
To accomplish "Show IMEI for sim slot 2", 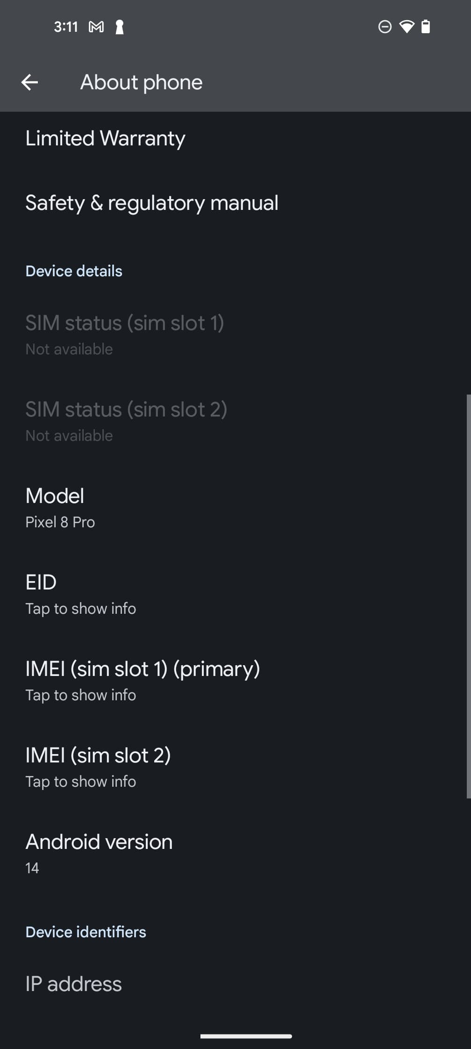I will click(x=98, y=767).
